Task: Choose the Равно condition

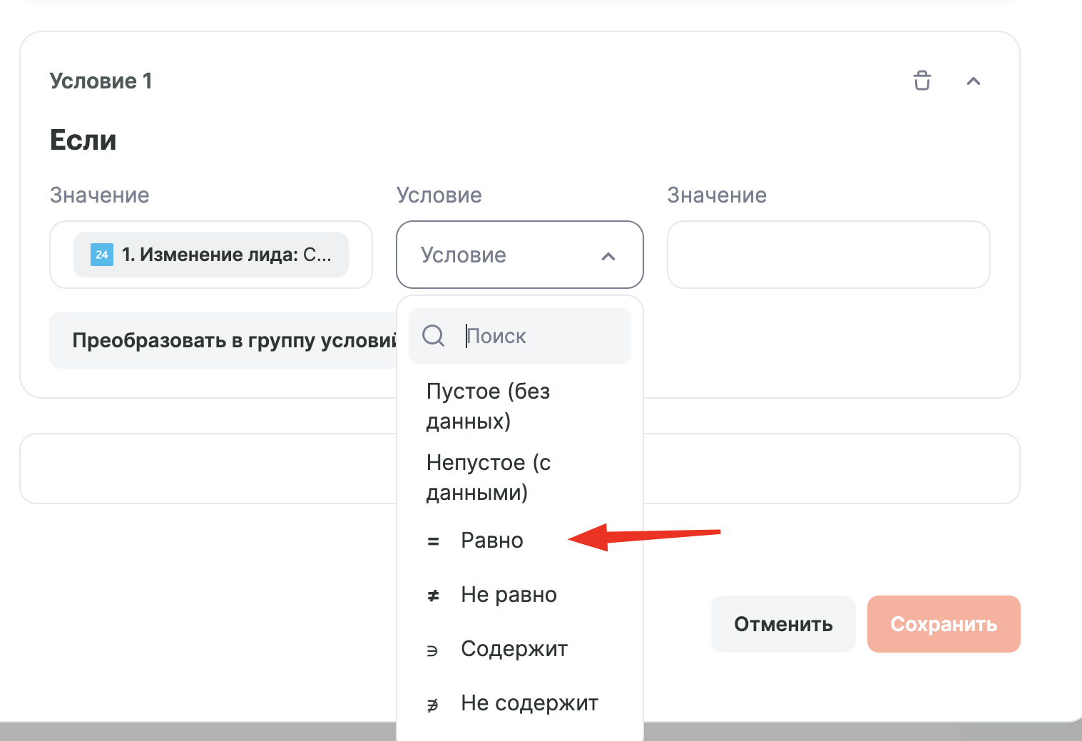Action: coord(520,541)
